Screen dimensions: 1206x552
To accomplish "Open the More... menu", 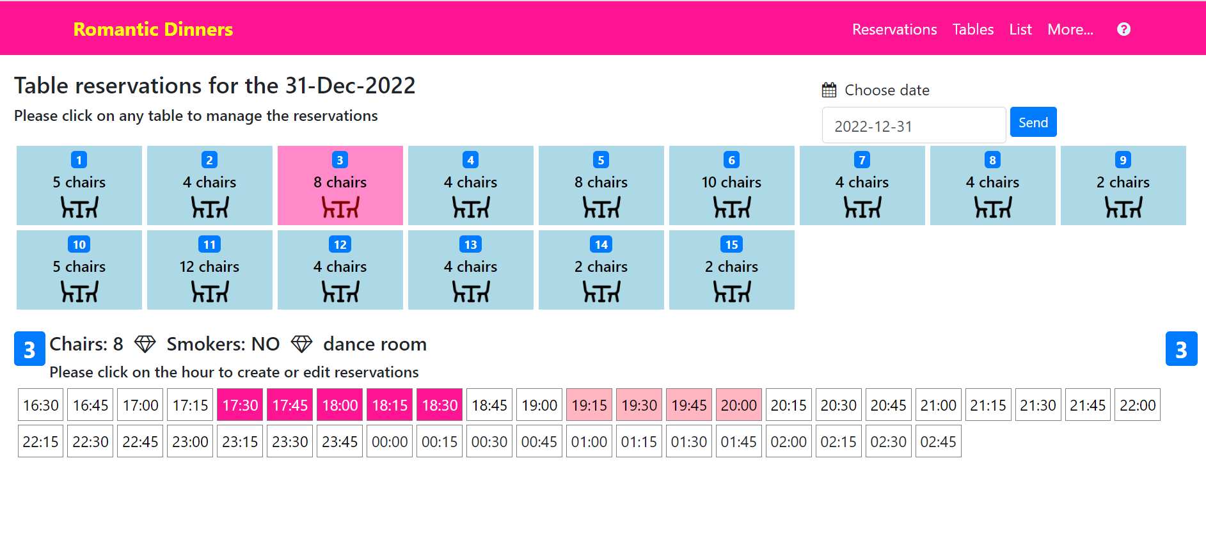I will [x=1070, y=29].
